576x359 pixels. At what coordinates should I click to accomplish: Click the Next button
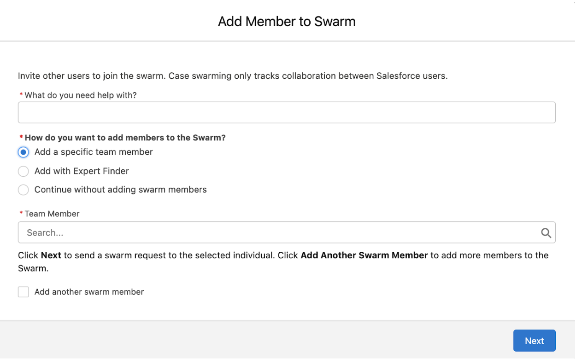point(534,341)
